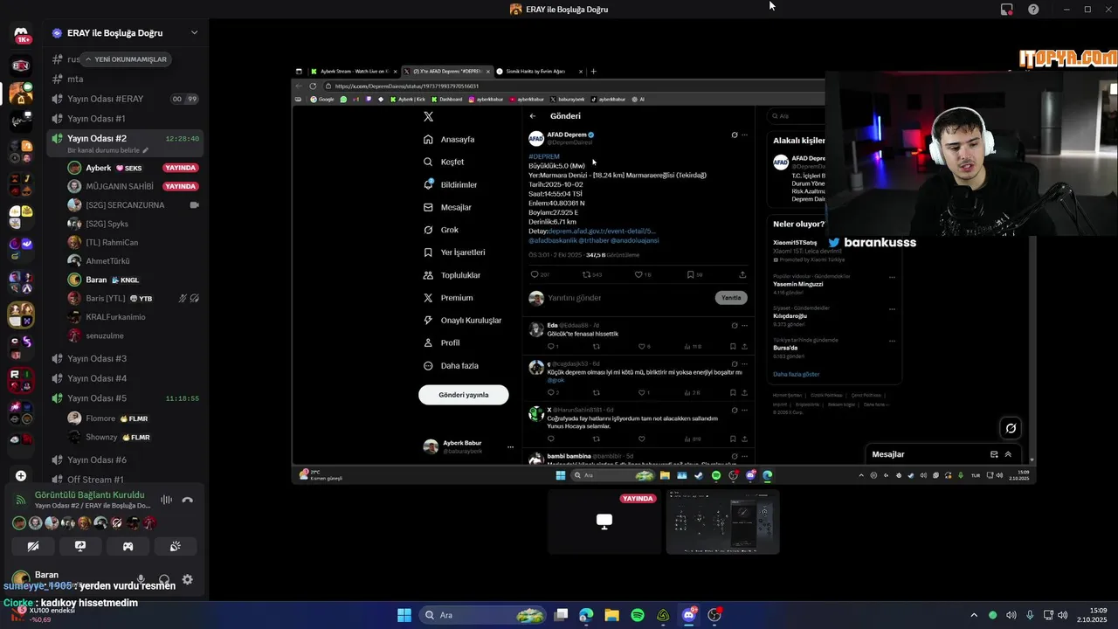Image resolution: width=1118 pixels, height=629 pixels.
Task: Open Discord user settings gear
Action: point(187,579)
